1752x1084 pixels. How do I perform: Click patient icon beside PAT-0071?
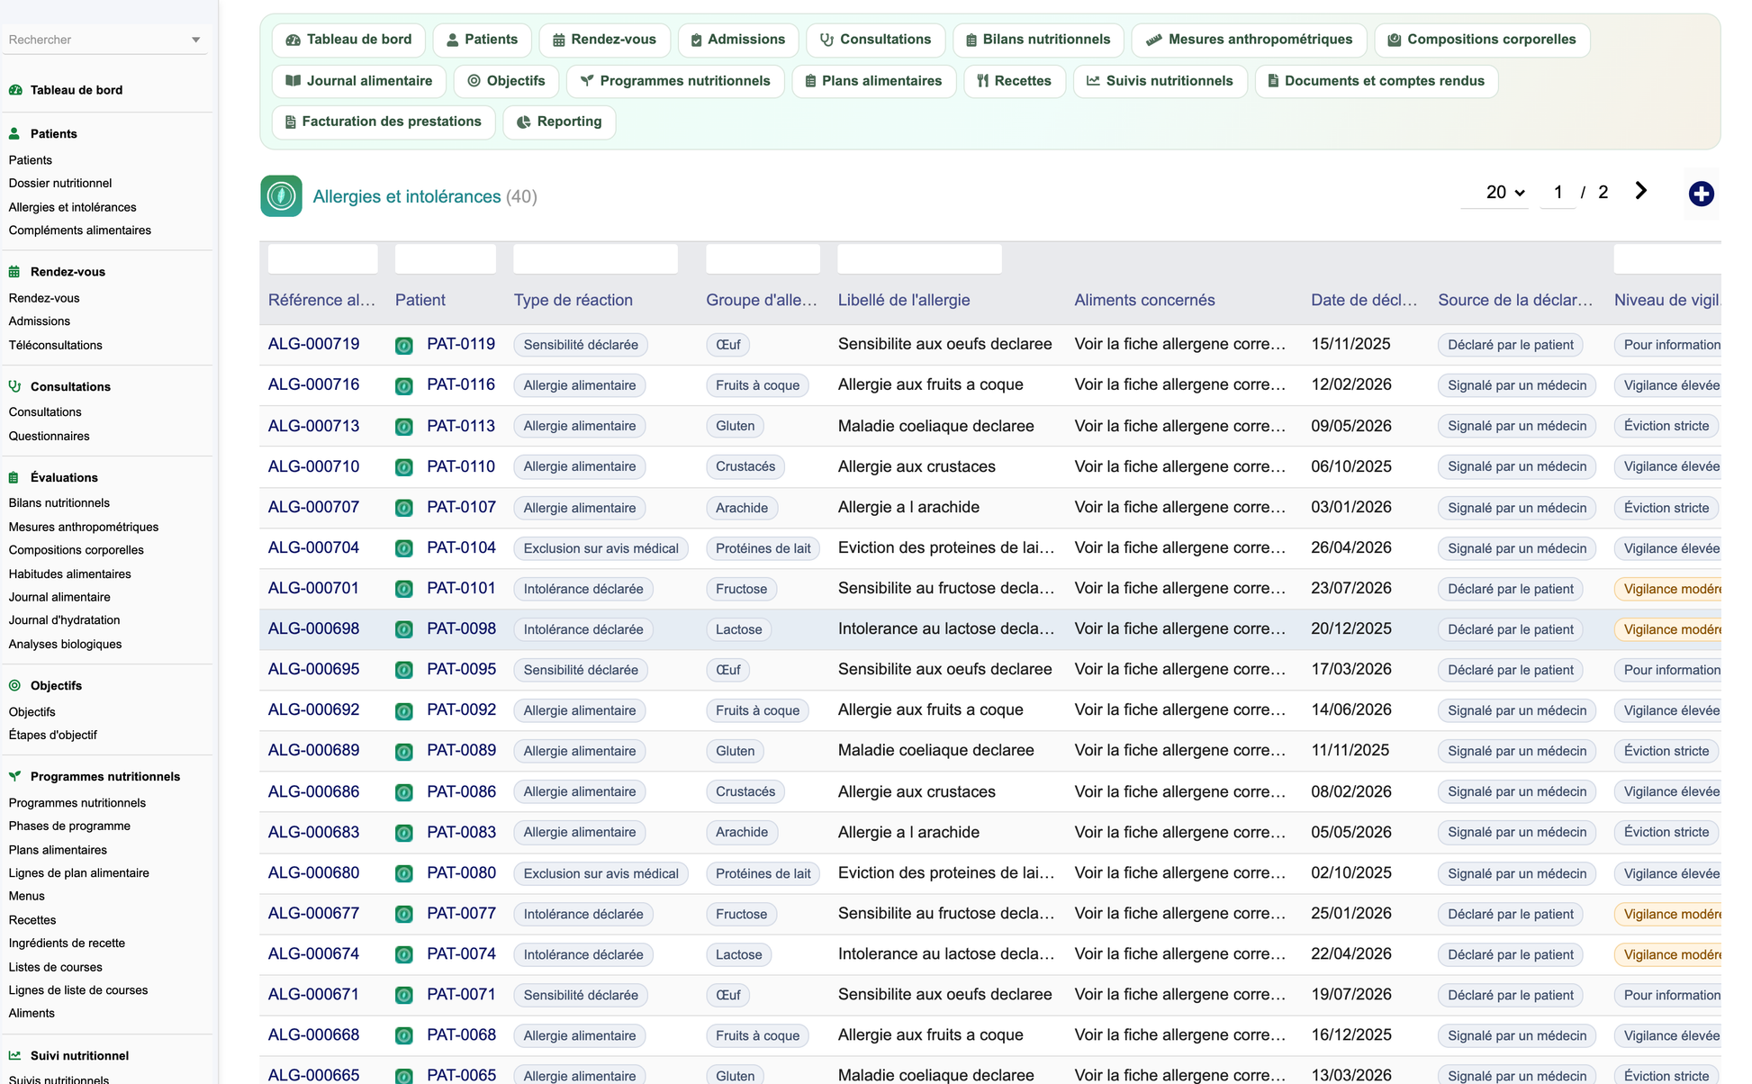pos(404,995)
